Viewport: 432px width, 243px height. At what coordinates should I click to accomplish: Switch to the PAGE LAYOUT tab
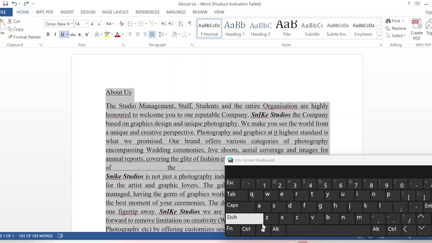tap(115, 12)
